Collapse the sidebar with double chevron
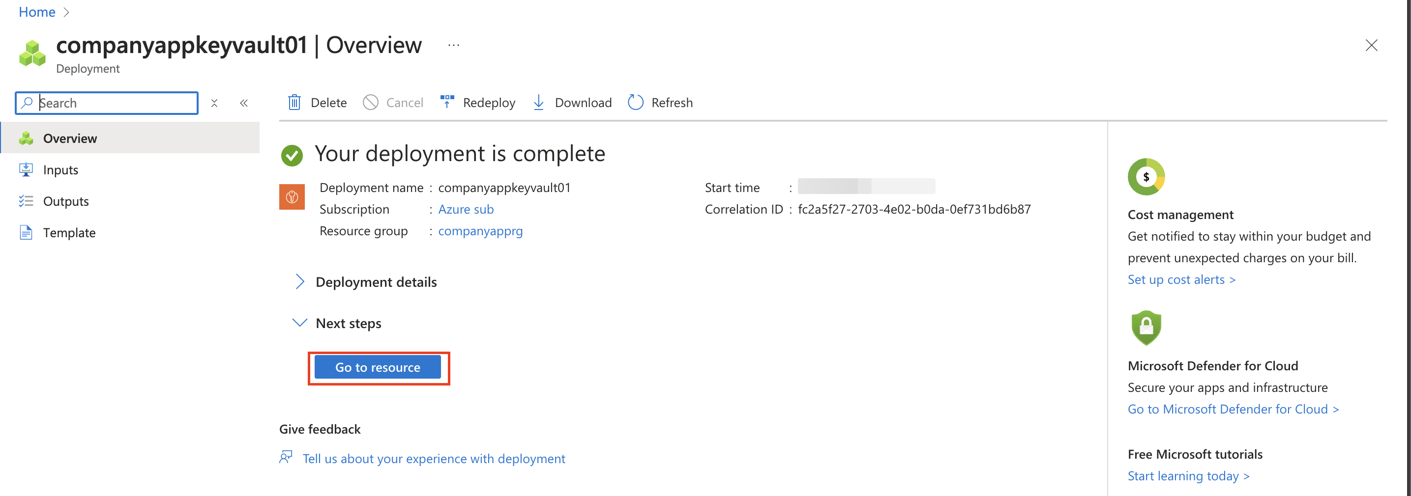Image resolution: width=1411 pixels, height=496 pixels. [x=244, y=103]
